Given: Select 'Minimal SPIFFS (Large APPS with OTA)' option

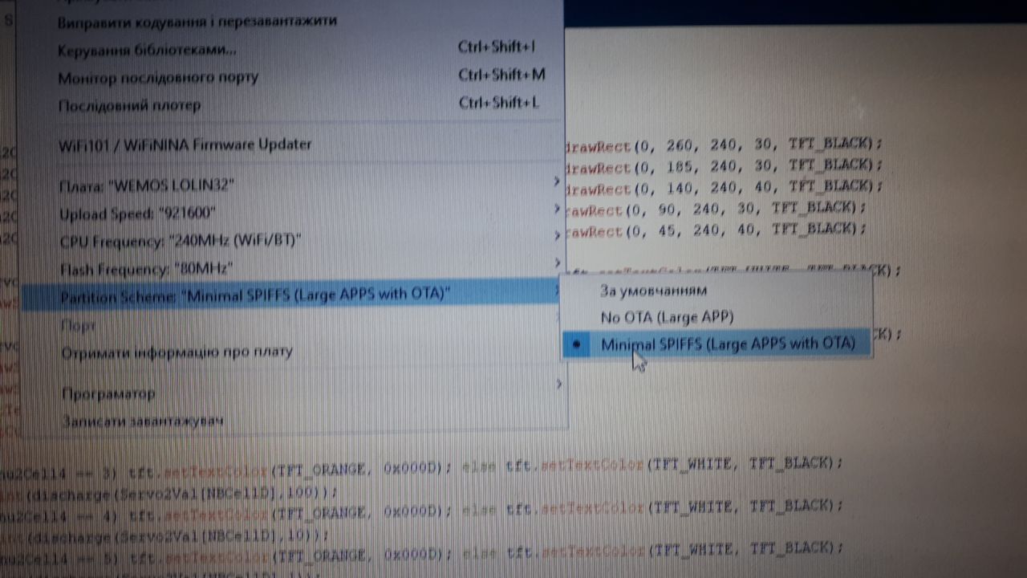Looking at the screenshot, I should click(x=716, y=344).
